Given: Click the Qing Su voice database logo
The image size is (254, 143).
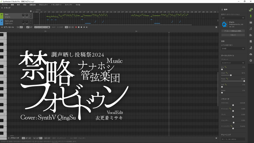Looking at the screenshot, I should pyautogui.click(x=224, y=24).
